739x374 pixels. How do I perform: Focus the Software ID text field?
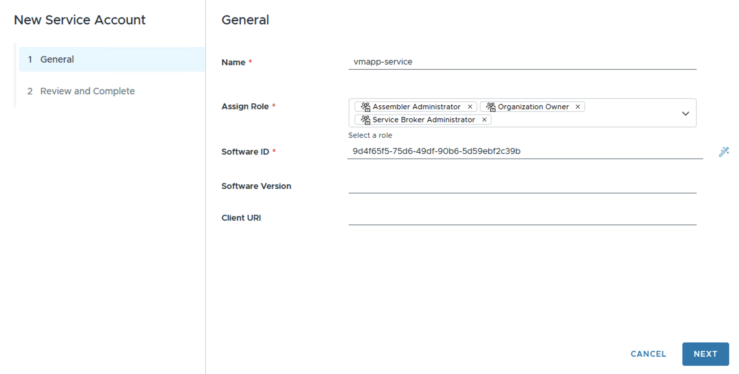525,151
